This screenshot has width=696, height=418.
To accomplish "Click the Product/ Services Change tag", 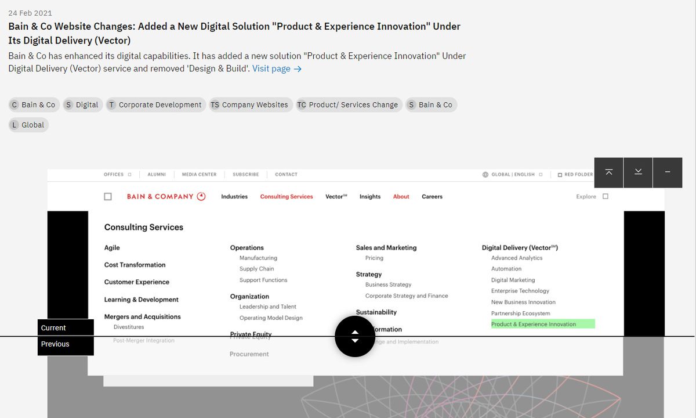I will [x=349, y=105].
